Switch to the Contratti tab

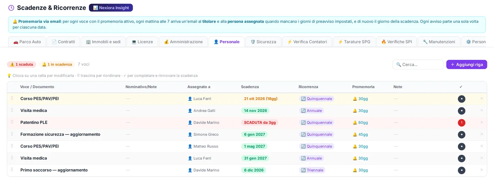63,42
